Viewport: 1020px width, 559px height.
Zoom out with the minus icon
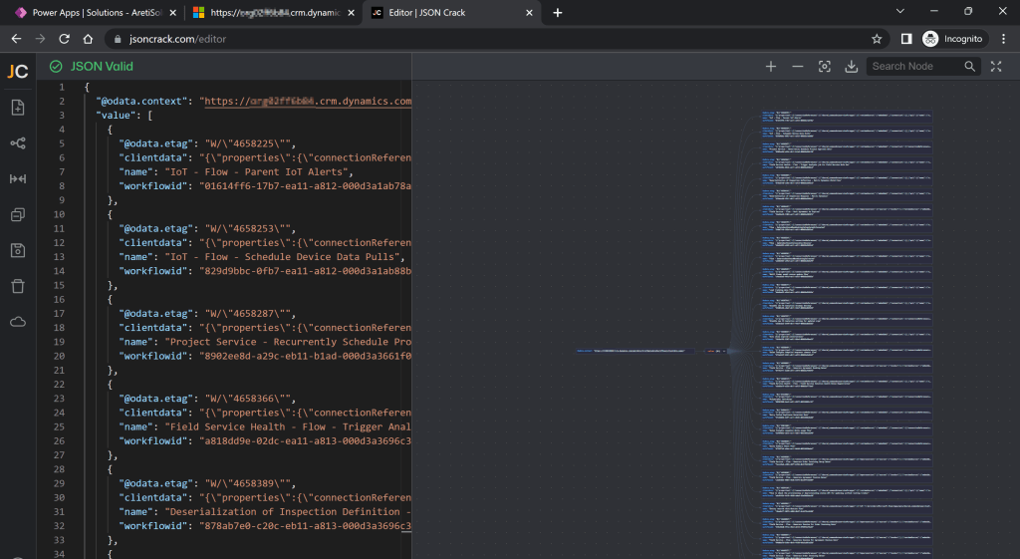pyautogui.click(x=798, y=67)
